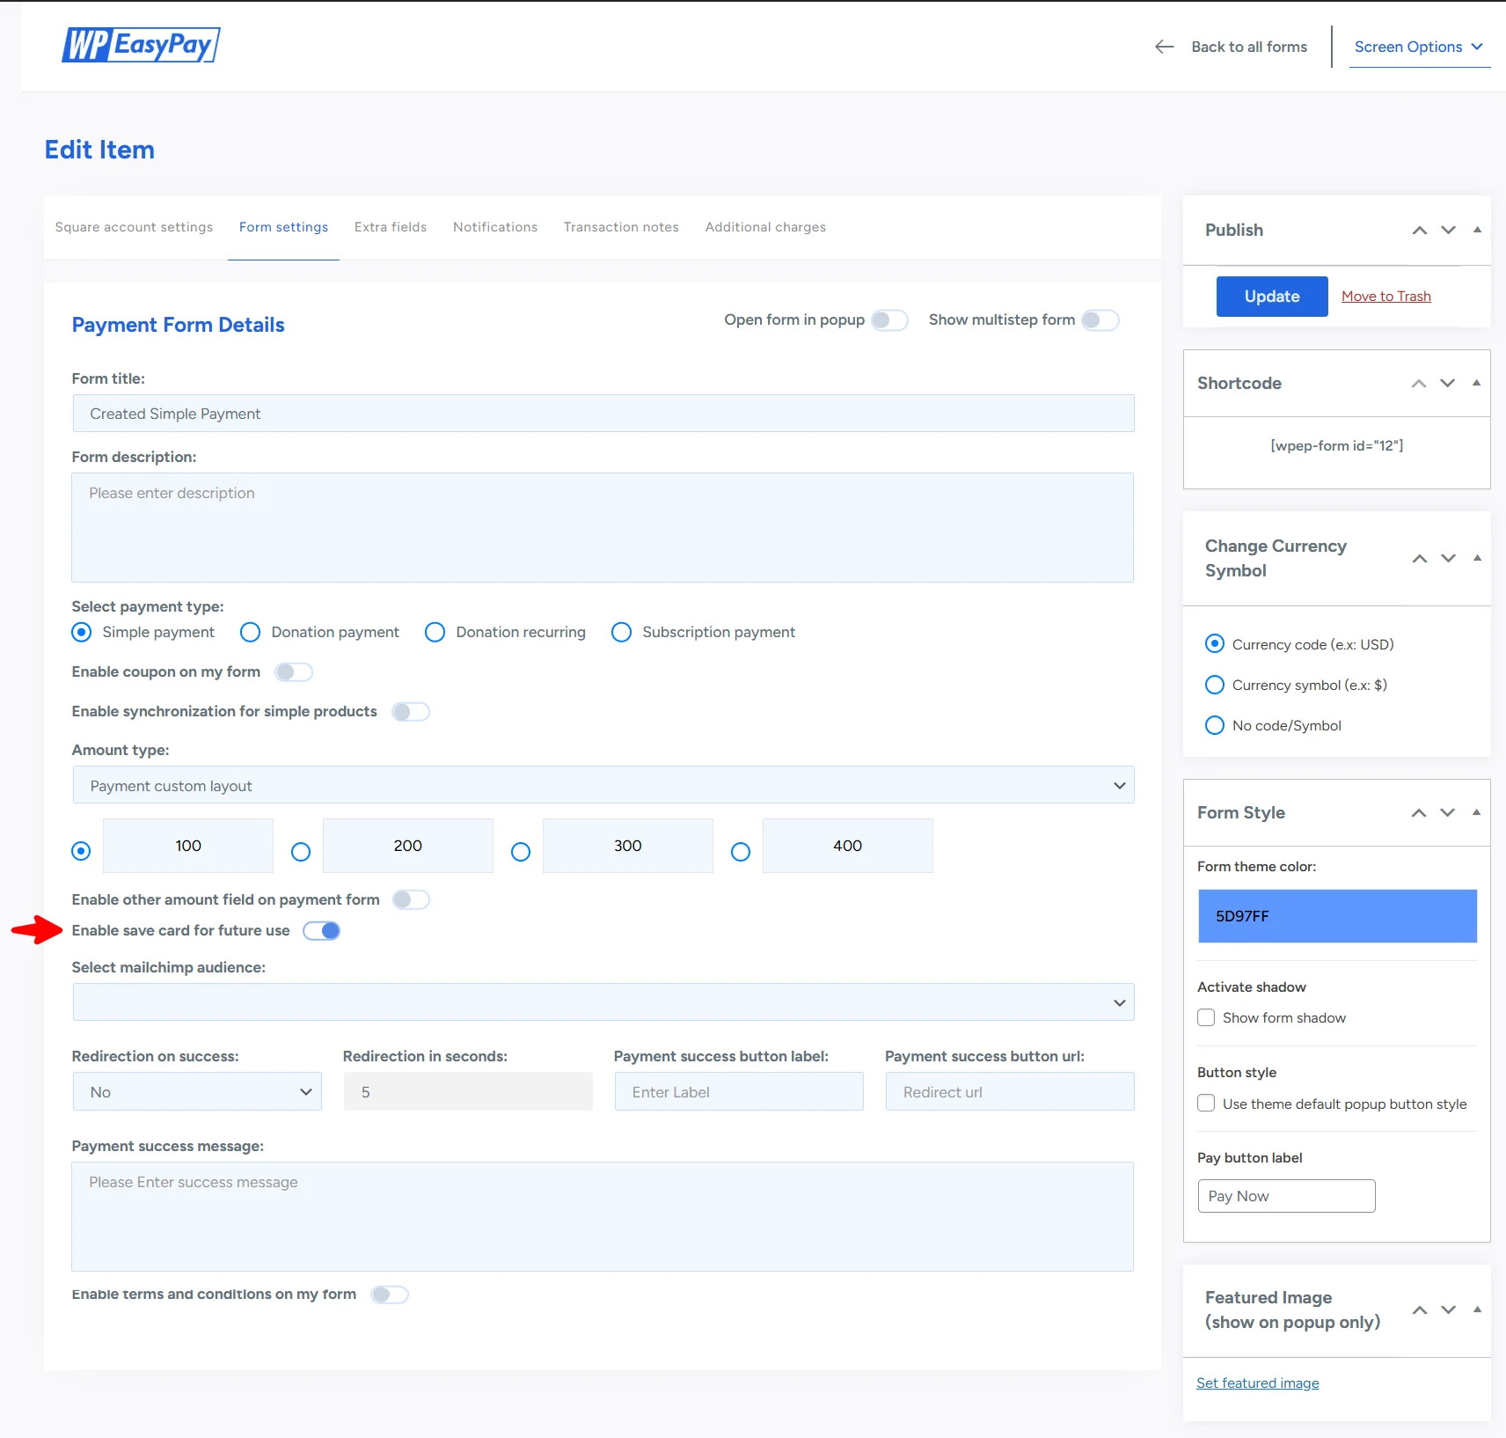Move the Shortcode panel down

[x=1447, y=383]
